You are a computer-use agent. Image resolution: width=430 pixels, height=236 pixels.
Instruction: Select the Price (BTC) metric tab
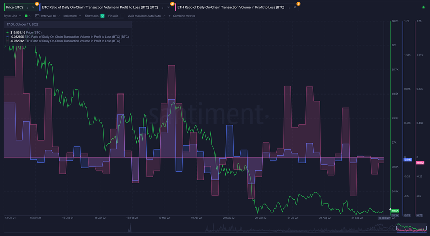point(14,8)
